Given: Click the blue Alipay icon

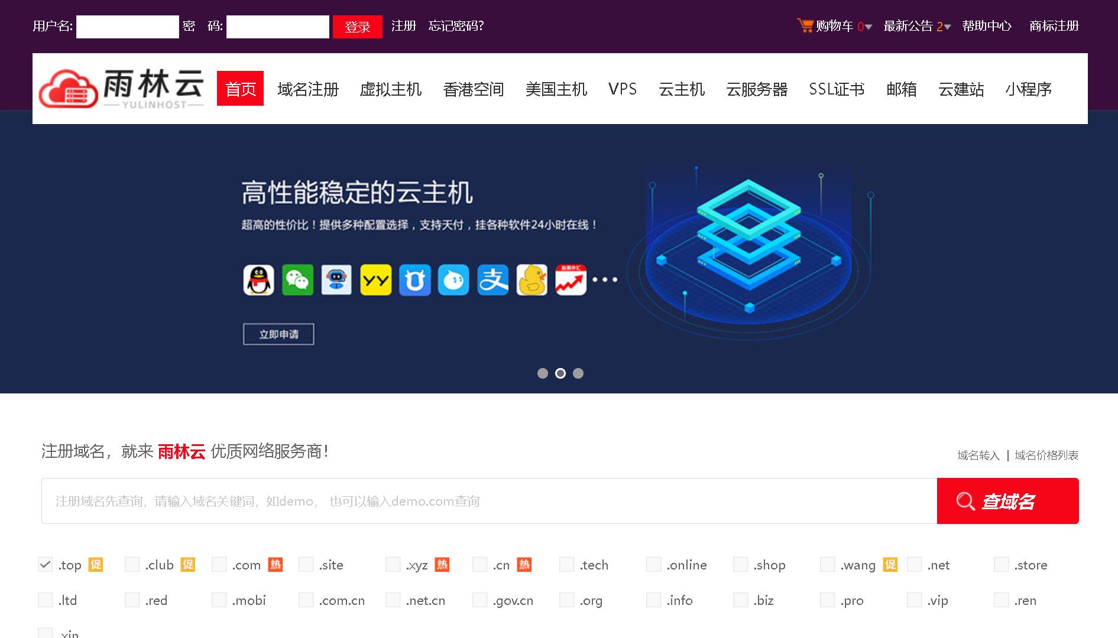Looking at the screenshot, I should [x=492, y=280].
